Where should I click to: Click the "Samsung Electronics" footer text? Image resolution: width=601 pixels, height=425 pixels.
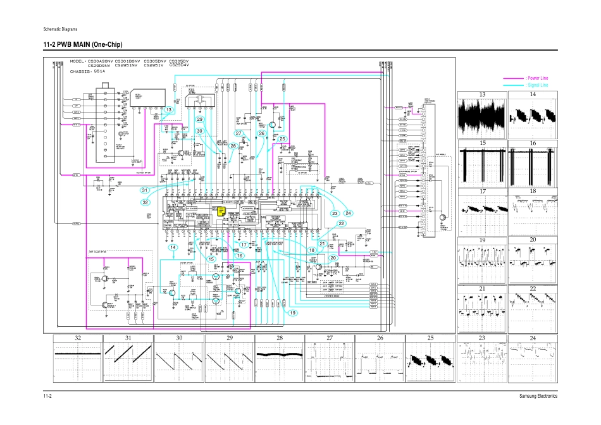[538, 396]
